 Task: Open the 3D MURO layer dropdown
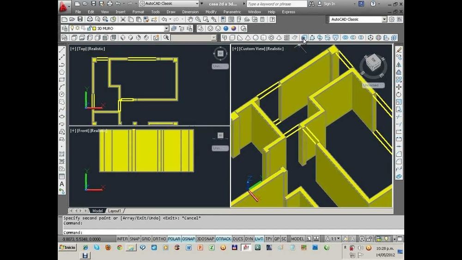point(167,29)
